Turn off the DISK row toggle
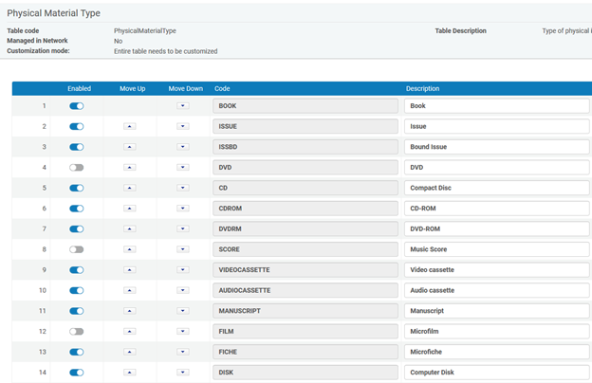Image resolution: width=592 pixels, height=383 pixels. (x=76, y=373)
